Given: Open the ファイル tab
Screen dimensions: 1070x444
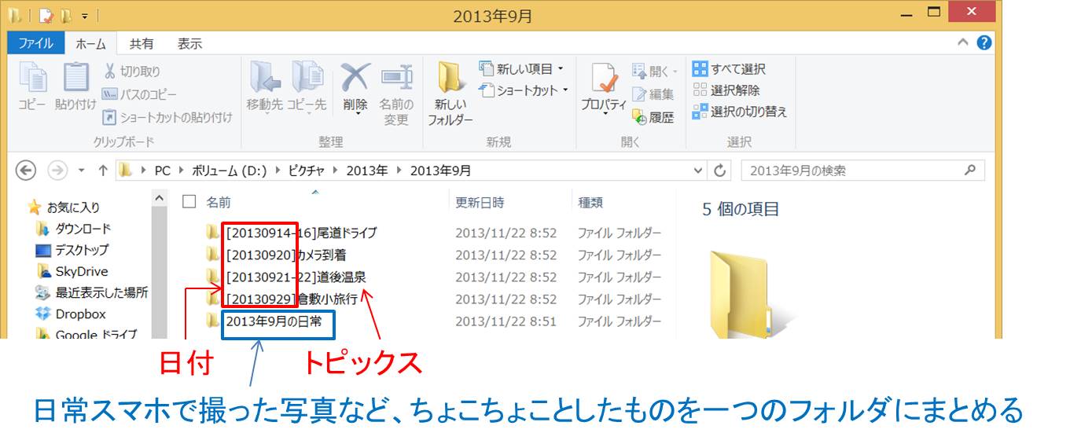Looking at the screenshot, I should pyautogui.click(x=35, y=43).
